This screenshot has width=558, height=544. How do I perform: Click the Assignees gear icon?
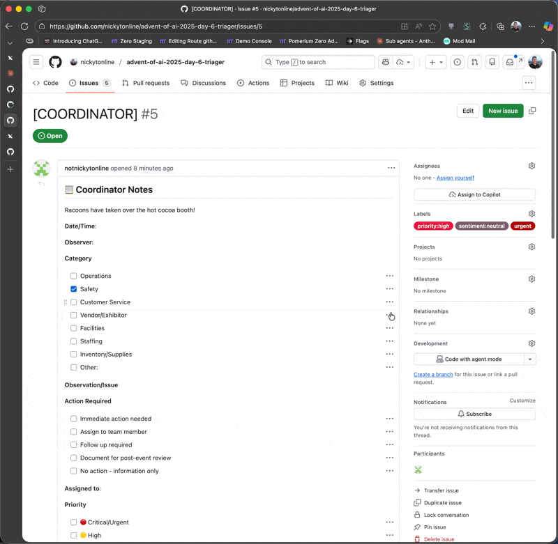coord(531,166)
